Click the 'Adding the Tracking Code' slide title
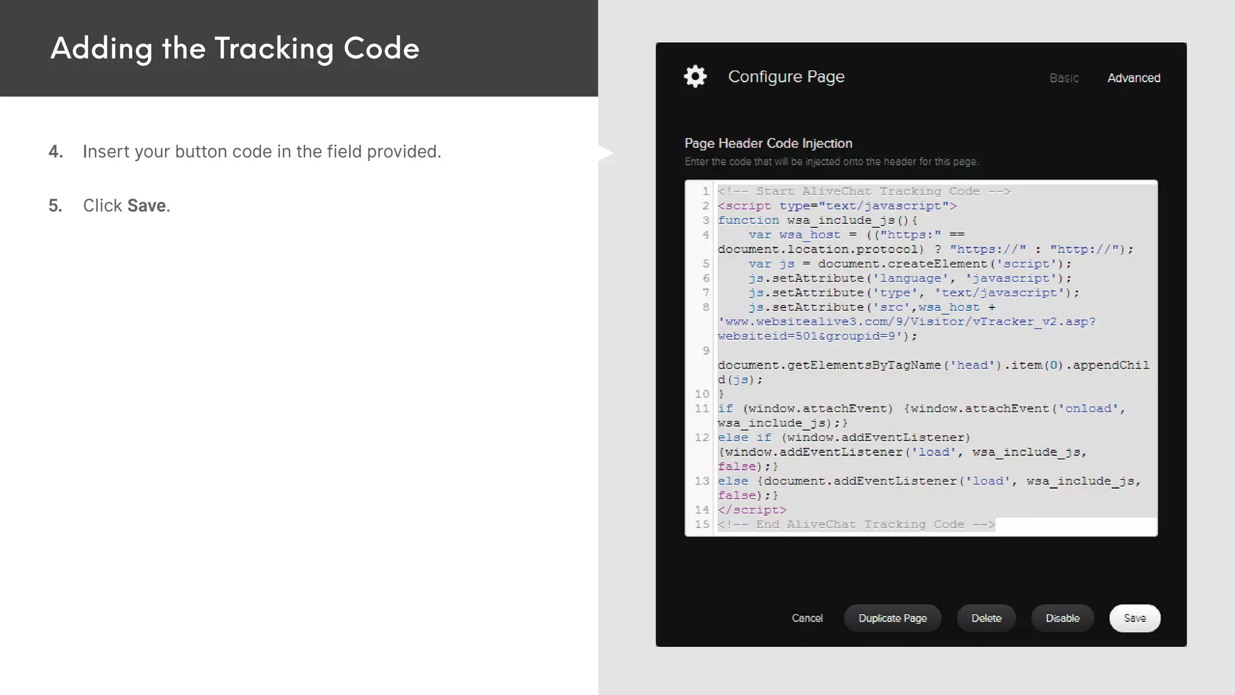The height and width of the screenshot is (695, 1235). point(235,48)
